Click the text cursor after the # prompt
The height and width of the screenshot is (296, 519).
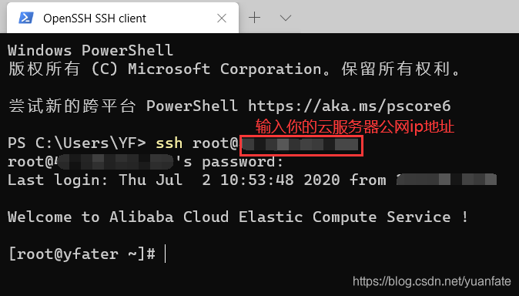click(x=165, y=254)
